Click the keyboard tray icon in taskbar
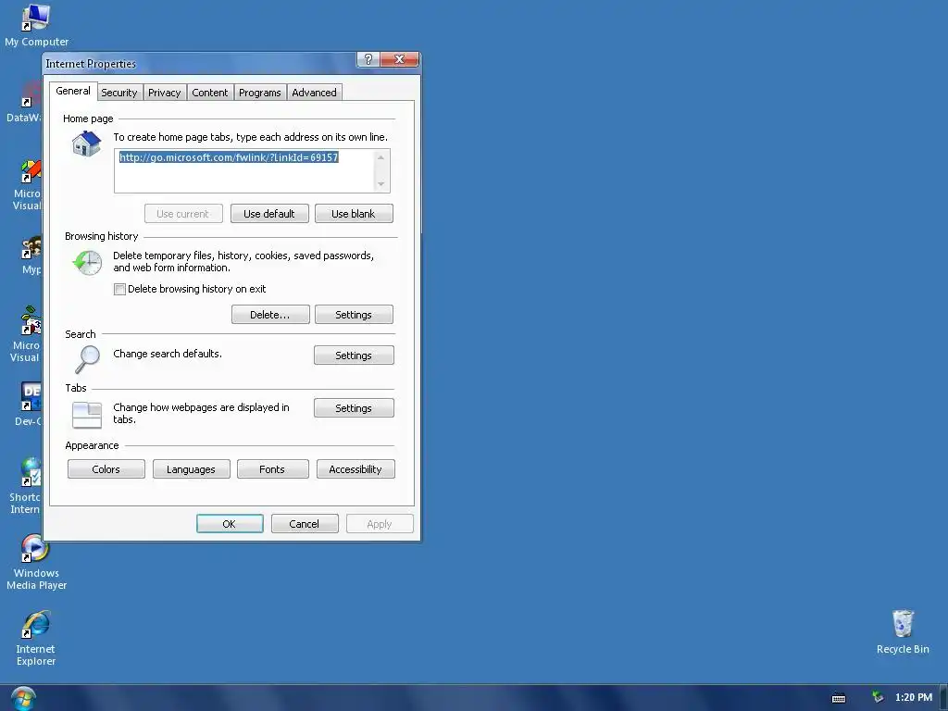 tap(839, 698)
